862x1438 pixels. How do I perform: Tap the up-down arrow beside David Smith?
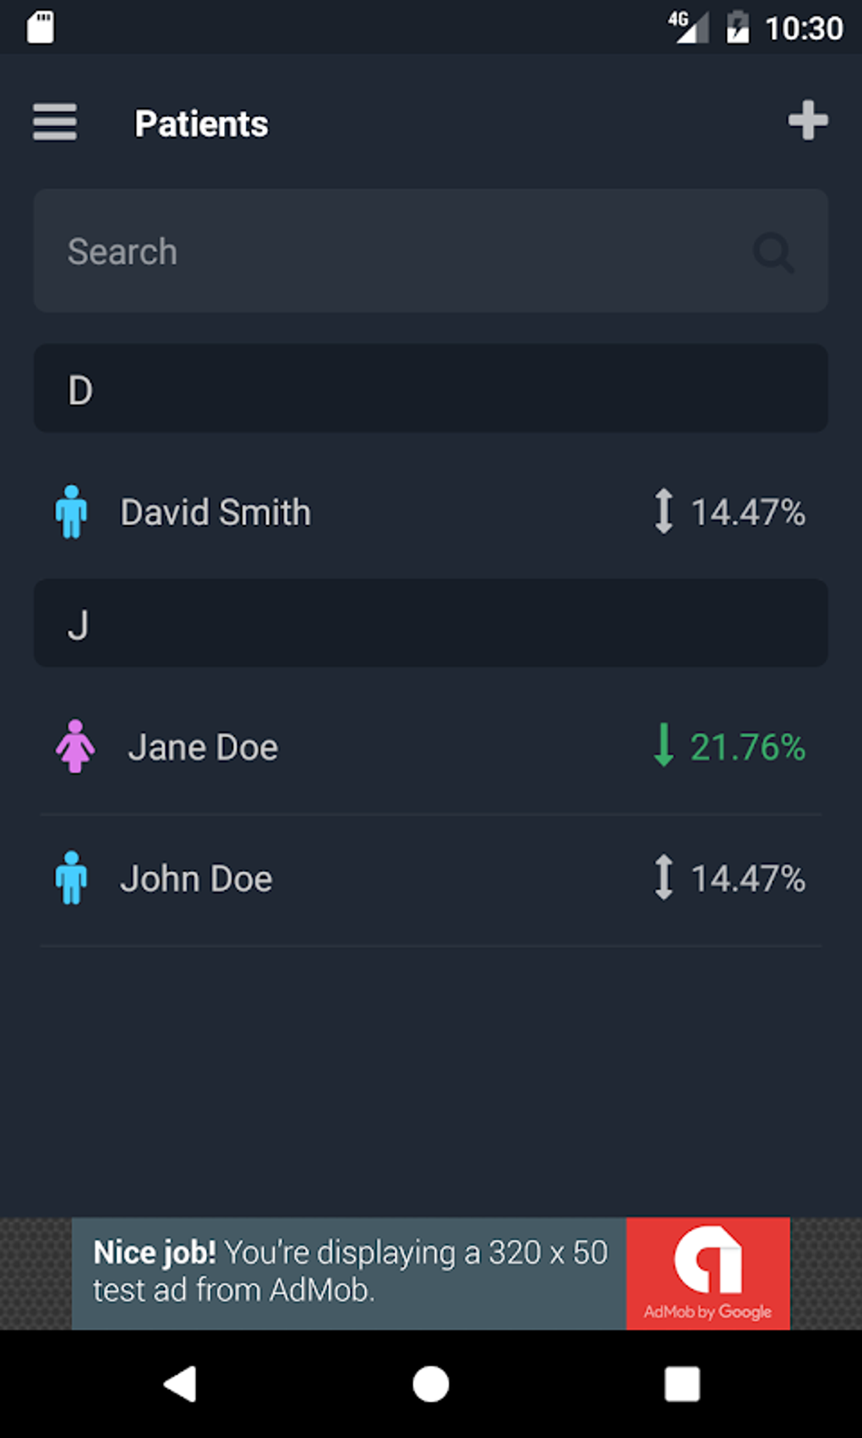click(664, 512)
